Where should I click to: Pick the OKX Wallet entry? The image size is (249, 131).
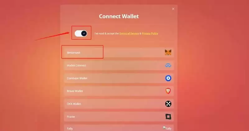point(119,104)
